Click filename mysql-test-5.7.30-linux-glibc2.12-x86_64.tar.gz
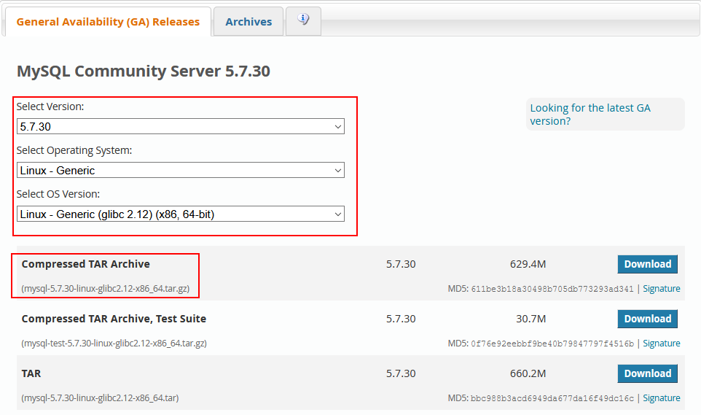 pos(114,344)
